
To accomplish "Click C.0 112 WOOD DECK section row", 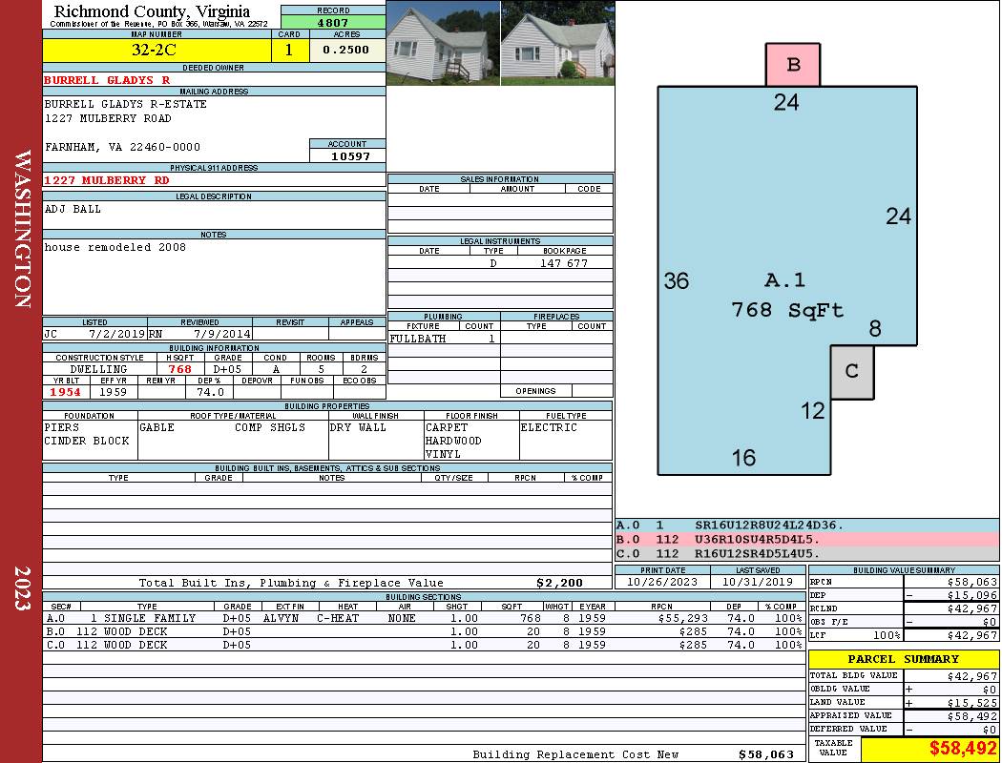I will point(424,645).
